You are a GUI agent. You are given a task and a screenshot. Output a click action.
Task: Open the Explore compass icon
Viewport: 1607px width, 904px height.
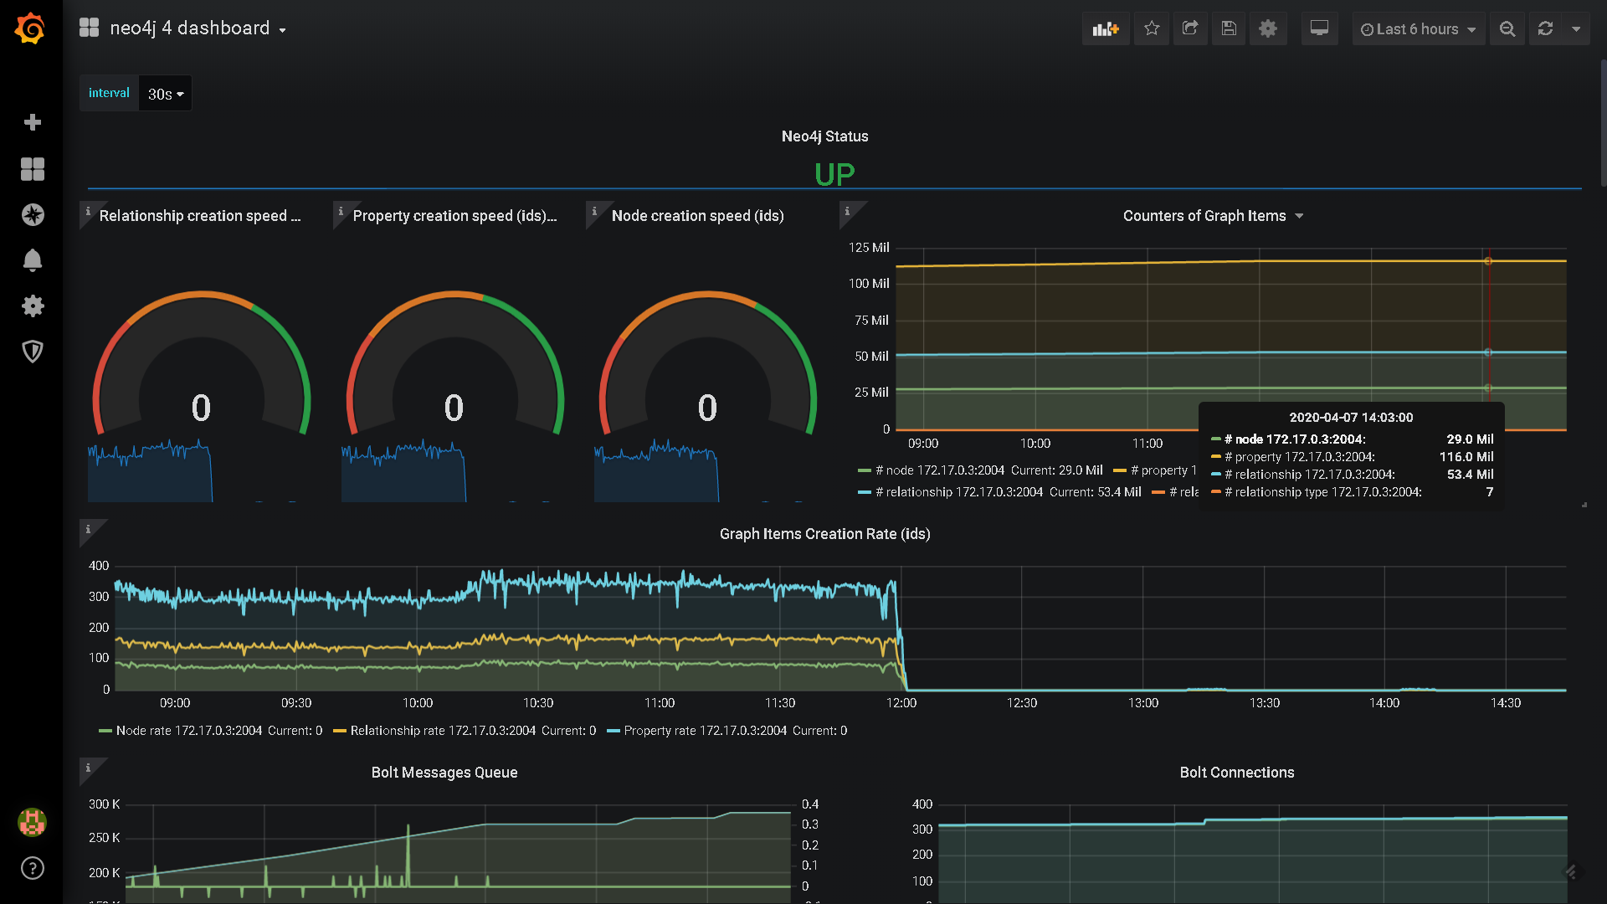tap(33, 215)
